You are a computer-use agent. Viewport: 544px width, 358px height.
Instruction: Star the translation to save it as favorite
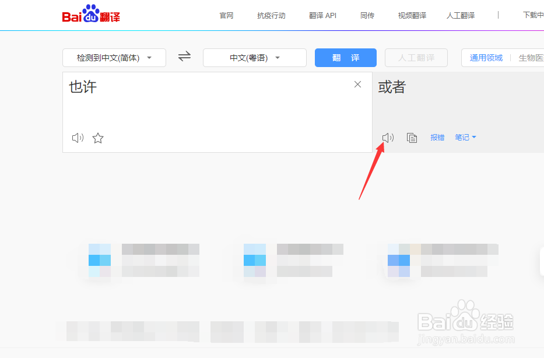98,138
